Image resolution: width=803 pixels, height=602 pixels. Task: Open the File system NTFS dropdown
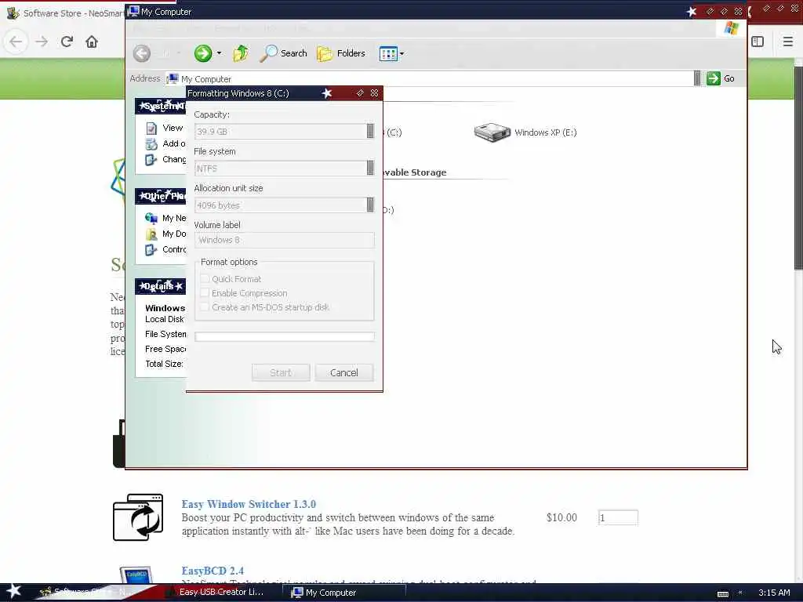tap(370, 168)
